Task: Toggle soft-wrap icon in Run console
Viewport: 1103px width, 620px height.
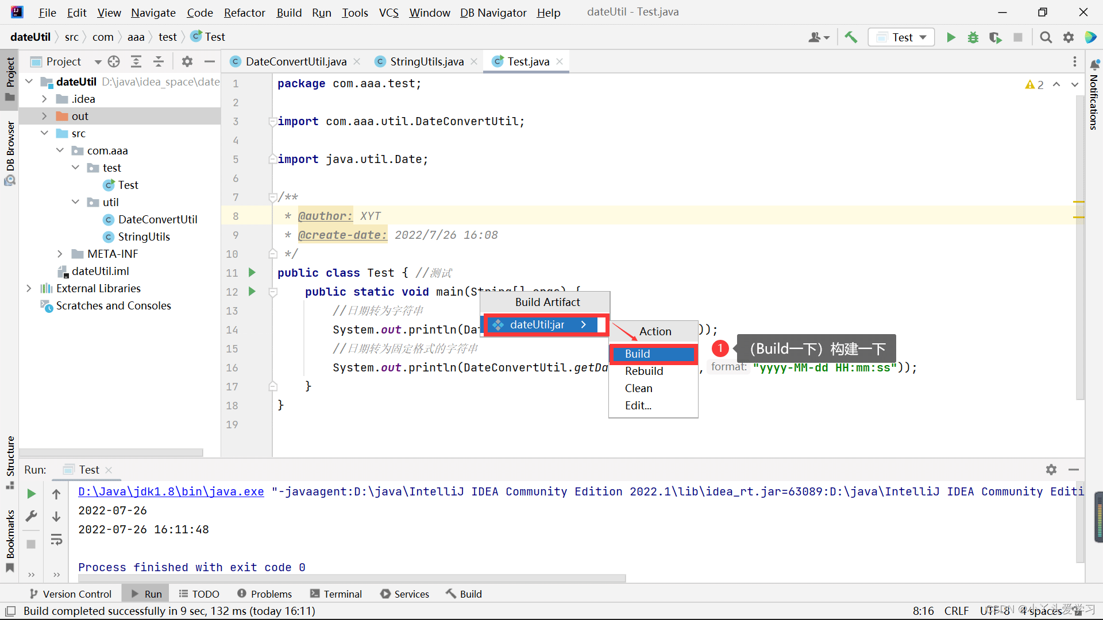Action: [x=56, y=540]
